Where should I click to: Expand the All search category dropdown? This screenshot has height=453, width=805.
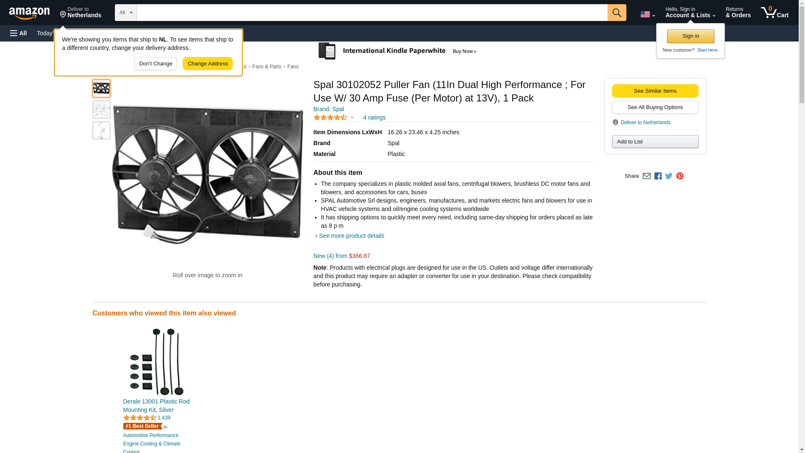pyautogui.click(x=125, y=13)
